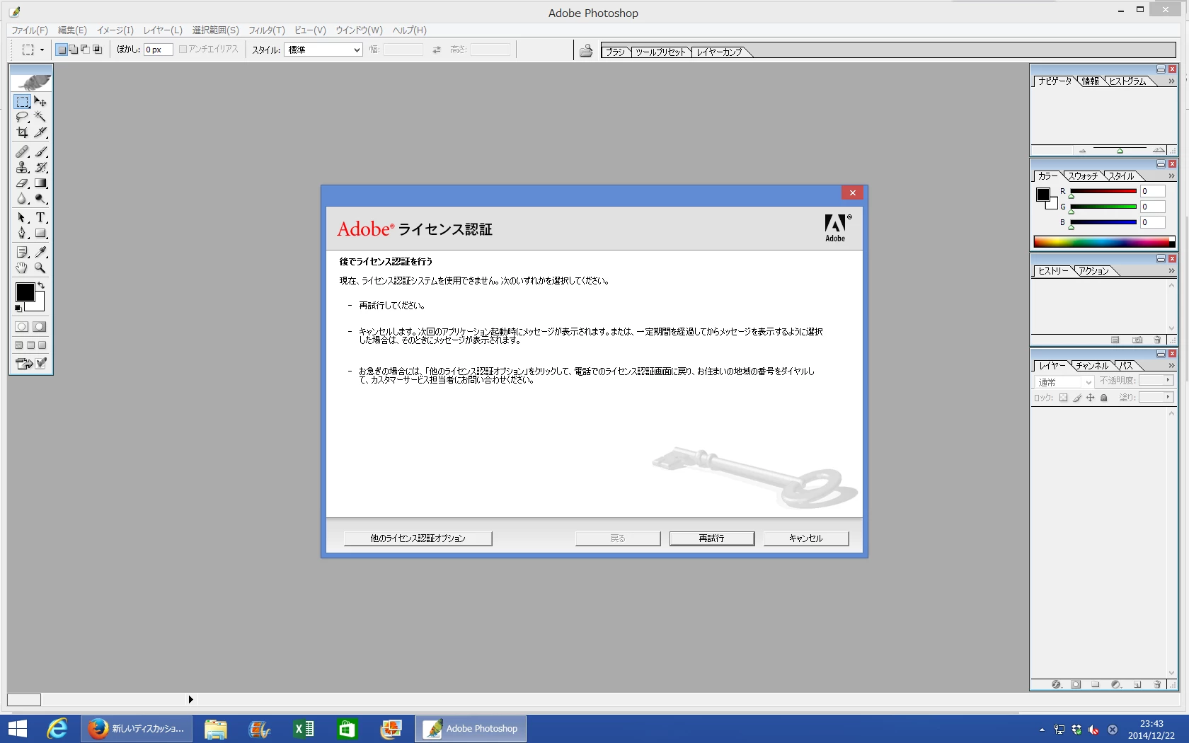The height and width of the screenshot is (743, 1189).
Task: Select the Hand tool
Action: (23, 268)
